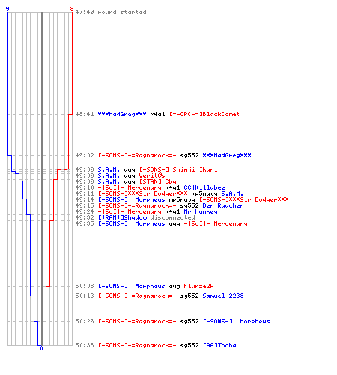
Task: Click the 49:02 timestamp of Ragnarock kill
Action: (x=85, y=155)
